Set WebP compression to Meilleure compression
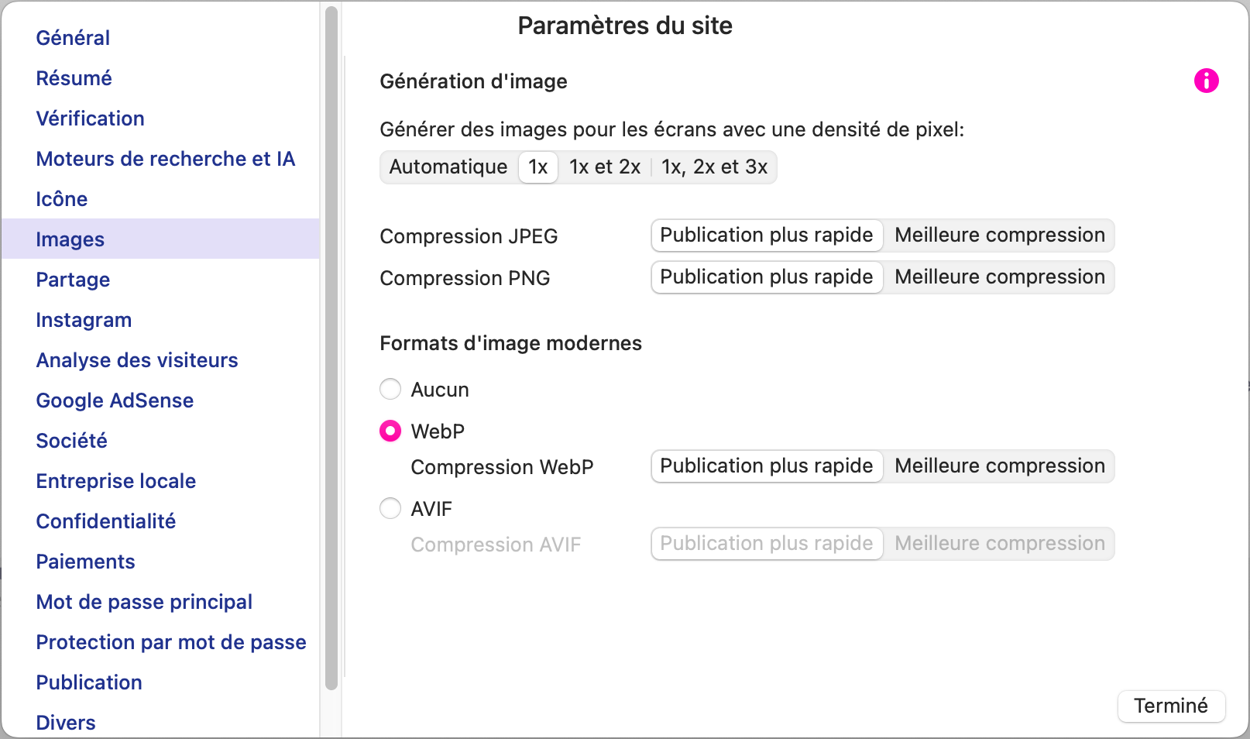The image size is (1250, 739). point(999,466)
